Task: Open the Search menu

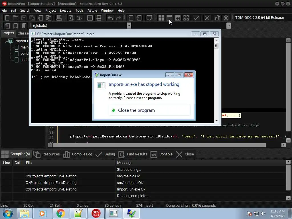Action: coord(25,11)
